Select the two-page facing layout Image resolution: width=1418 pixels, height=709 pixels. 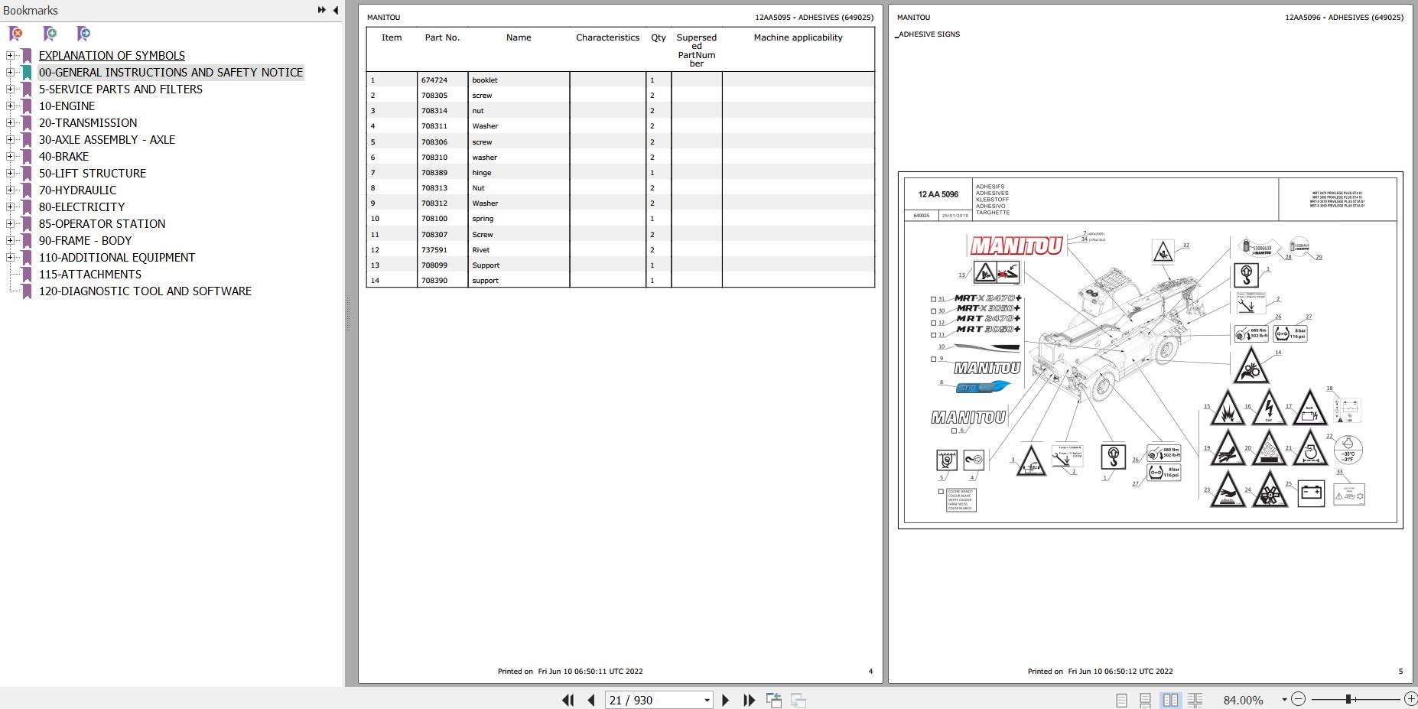click(1170, 700)
